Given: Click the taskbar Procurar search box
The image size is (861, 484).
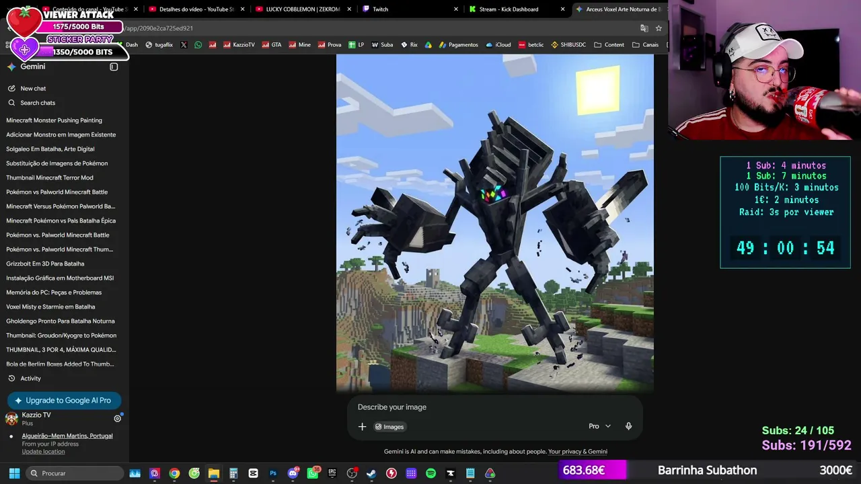Looking at the screenshot, I should click(x=73, y=473).
